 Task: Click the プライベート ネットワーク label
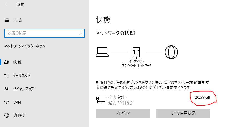pos(137,66)
